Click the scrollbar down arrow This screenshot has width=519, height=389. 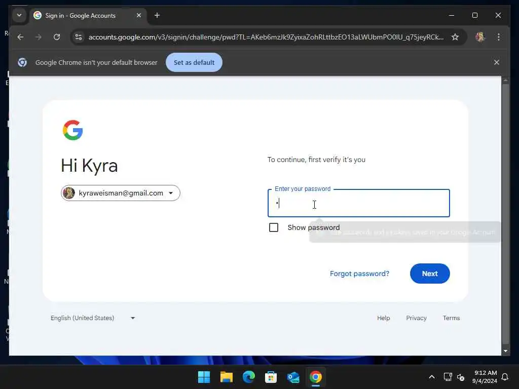[505, 351]
